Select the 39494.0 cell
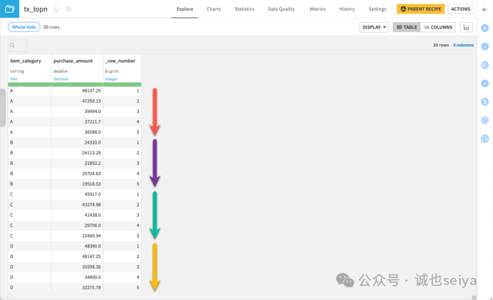 pyautogui.click(x=77, y=112)
